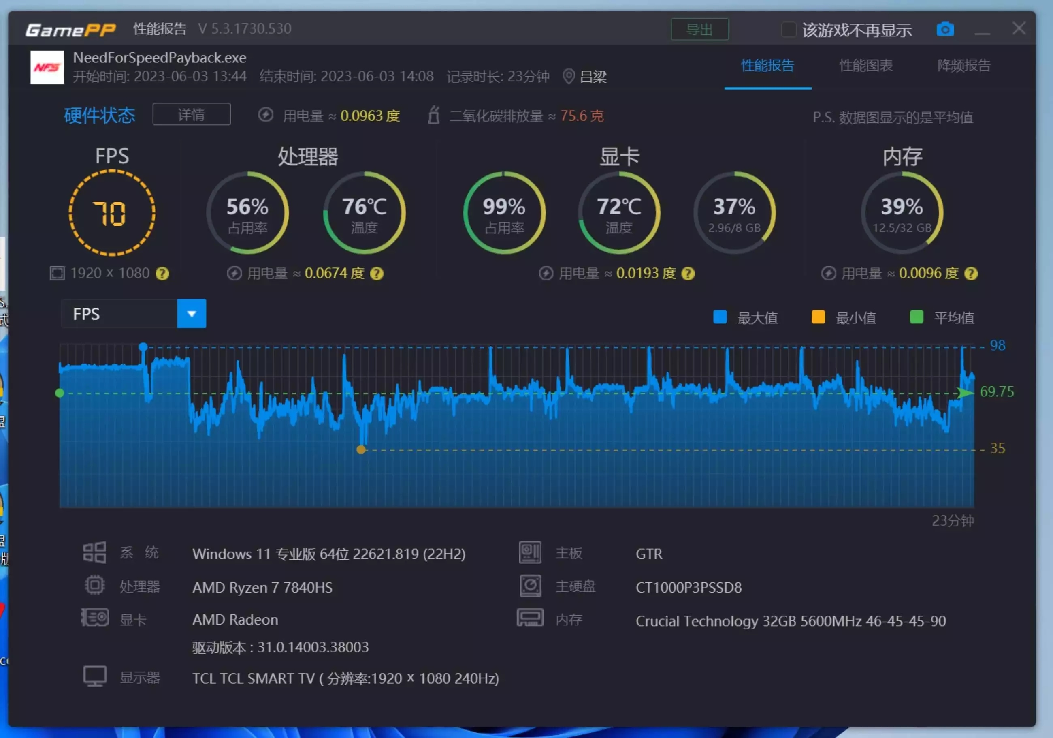Expand the FPS chart metric dropdown arrow
Viewport: 1053px width, 738px height.
[192, 314]
